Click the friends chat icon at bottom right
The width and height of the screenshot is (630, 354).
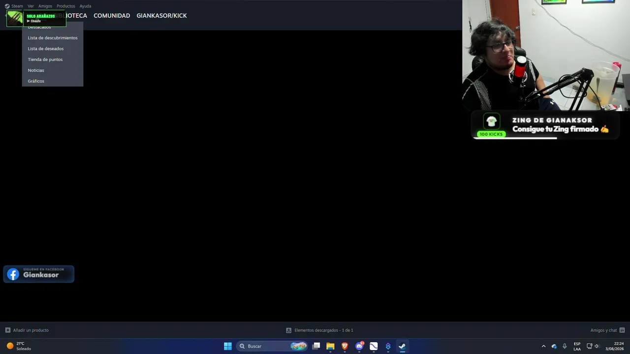[622, 330]
